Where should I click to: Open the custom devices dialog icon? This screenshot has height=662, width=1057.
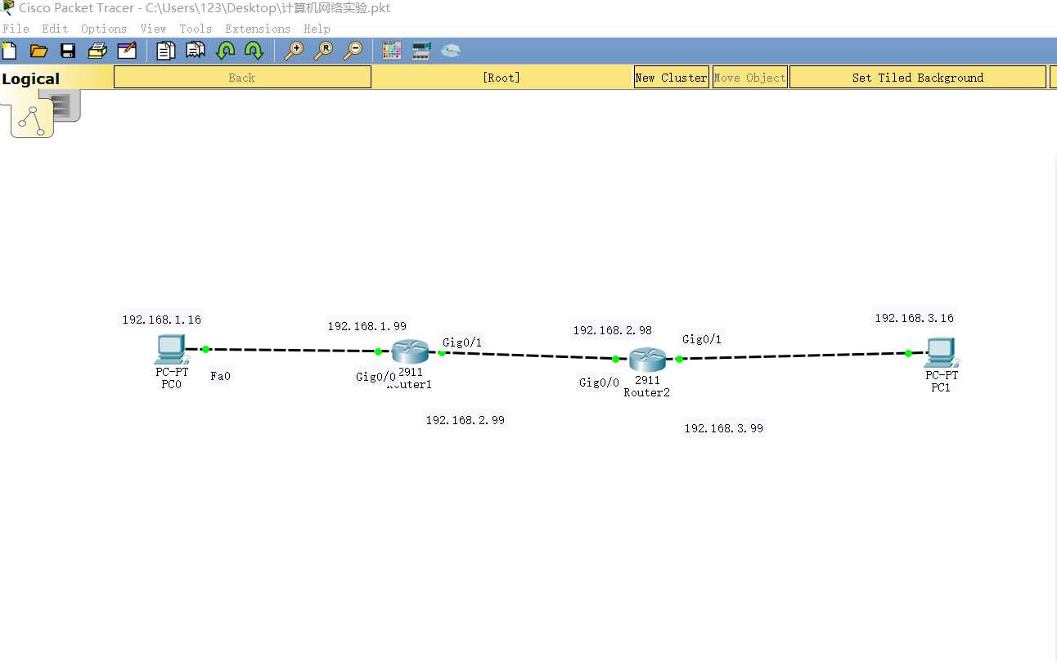click(x=421, y=51)
